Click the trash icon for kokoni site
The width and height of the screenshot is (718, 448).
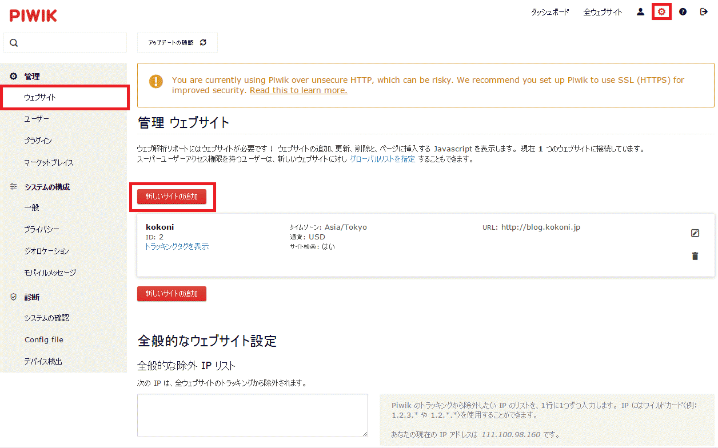coord(695,256)
